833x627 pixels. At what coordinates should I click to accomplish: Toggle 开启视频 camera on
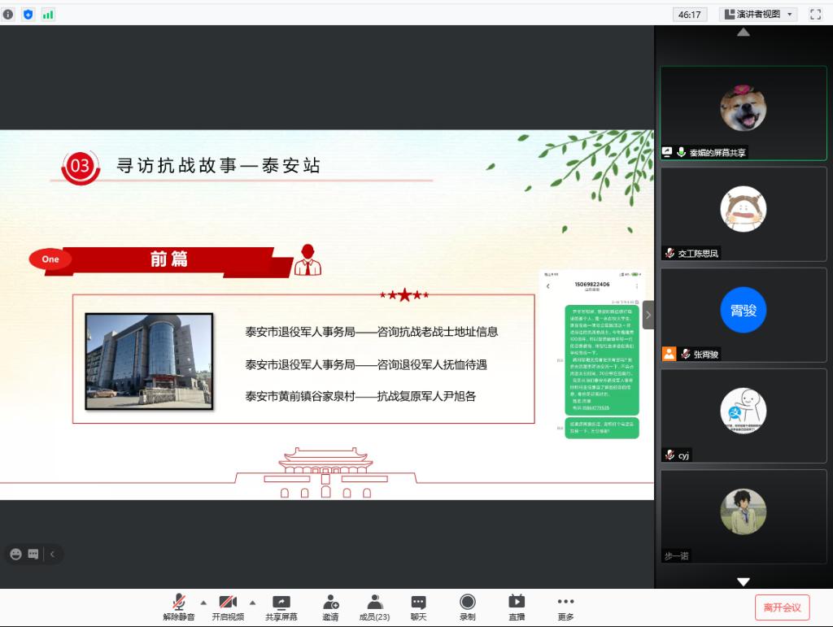[228, 607]
